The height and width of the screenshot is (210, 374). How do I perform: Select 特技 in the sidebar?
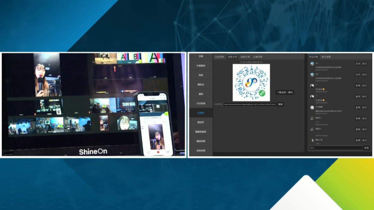click(x=201, y=75)
